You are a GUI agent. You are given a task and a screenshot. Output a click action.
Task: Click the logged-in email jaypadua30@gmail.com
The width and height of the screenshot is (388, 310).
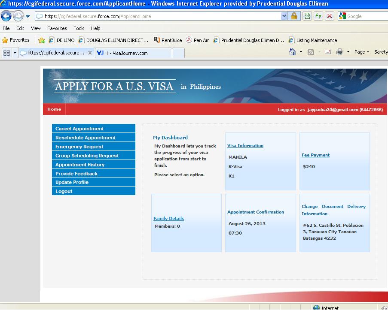(x=333, y=109)
